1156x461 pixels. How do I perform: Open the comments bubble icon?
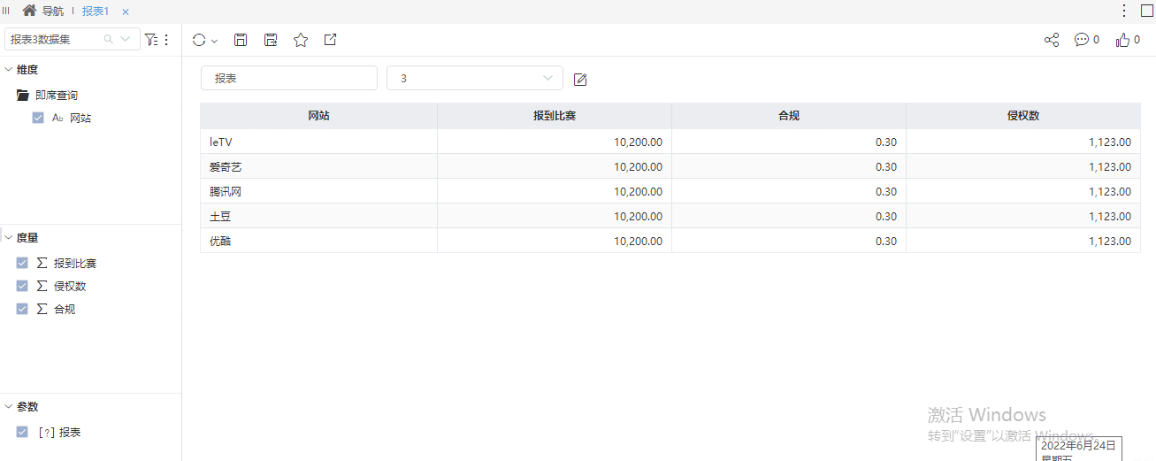[x=1081, y=40]
